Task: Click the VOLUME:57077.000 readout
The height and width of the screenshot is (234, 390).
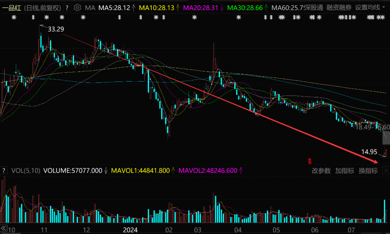Action: click(x=73, y=171)
